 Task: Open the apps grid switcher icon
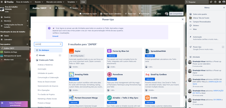[2, 2]
